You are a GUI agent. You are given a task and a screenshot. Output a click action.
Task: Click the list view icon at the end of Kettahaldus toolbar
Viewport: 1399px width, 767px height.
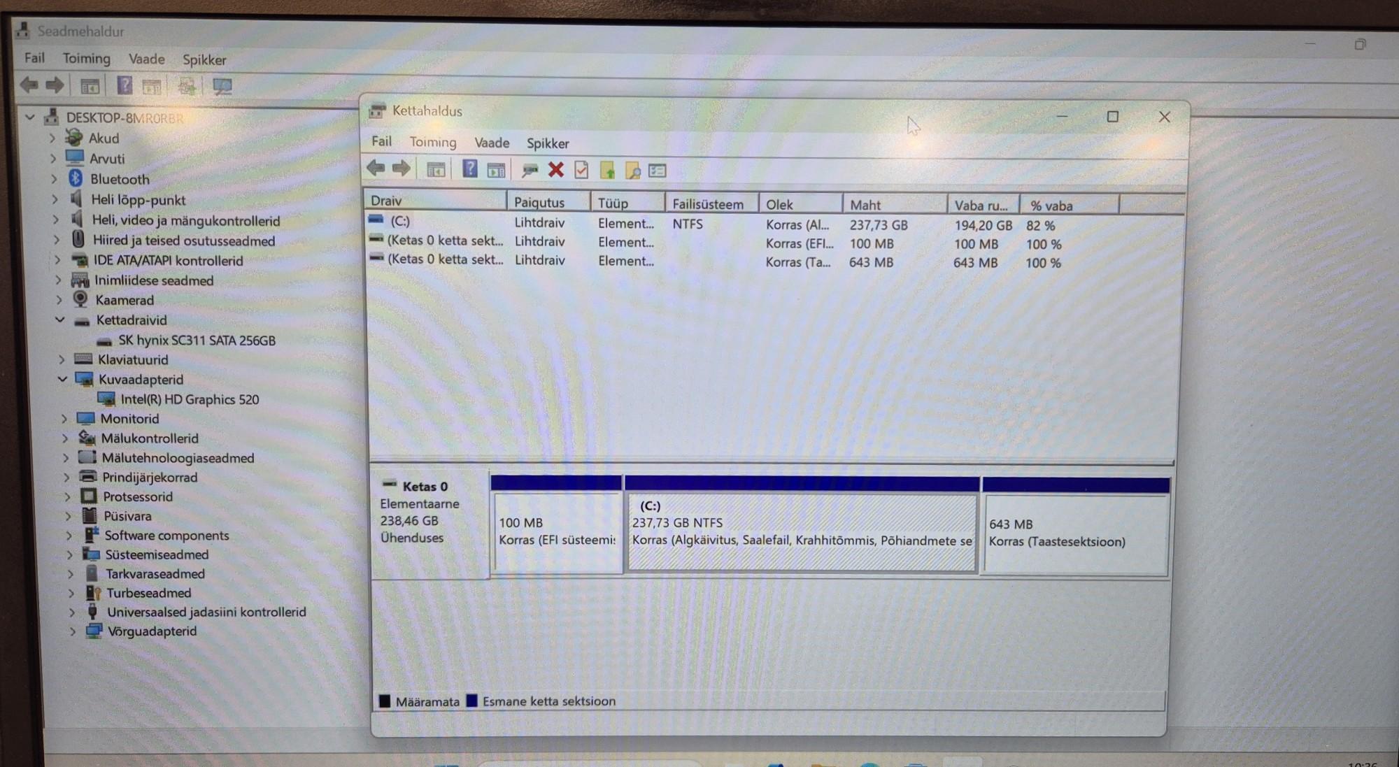tap(658, 171)
